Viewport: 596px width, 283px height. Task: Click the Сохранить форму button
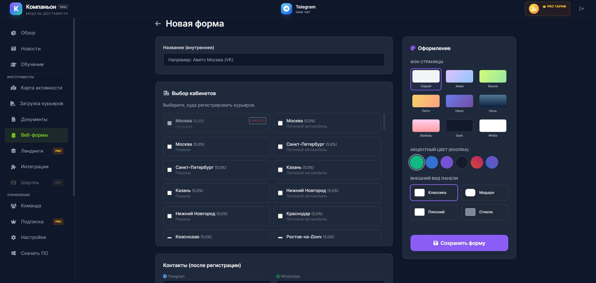tap(459, 243)
